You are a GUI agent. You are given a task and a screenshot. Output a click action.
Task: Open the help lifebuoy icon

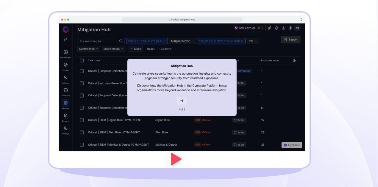click(x=290, y=28)
